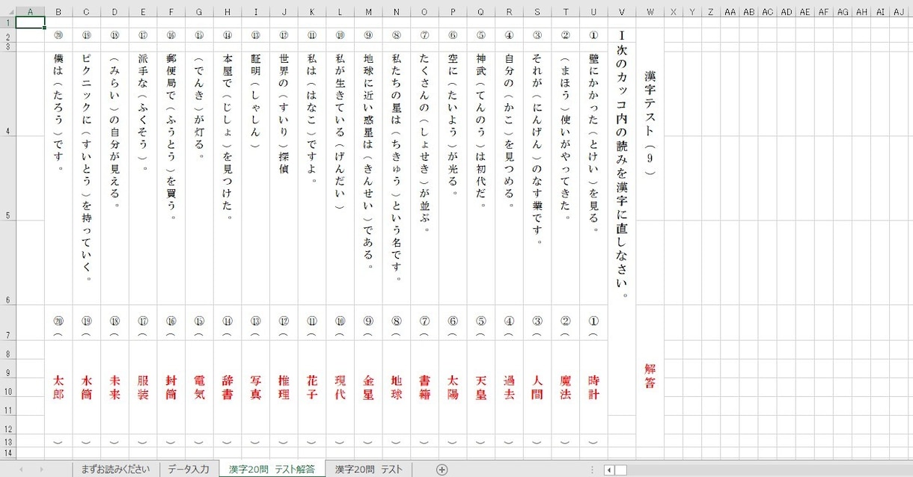Click the answer cell 魔法

(x=565, y=387)
